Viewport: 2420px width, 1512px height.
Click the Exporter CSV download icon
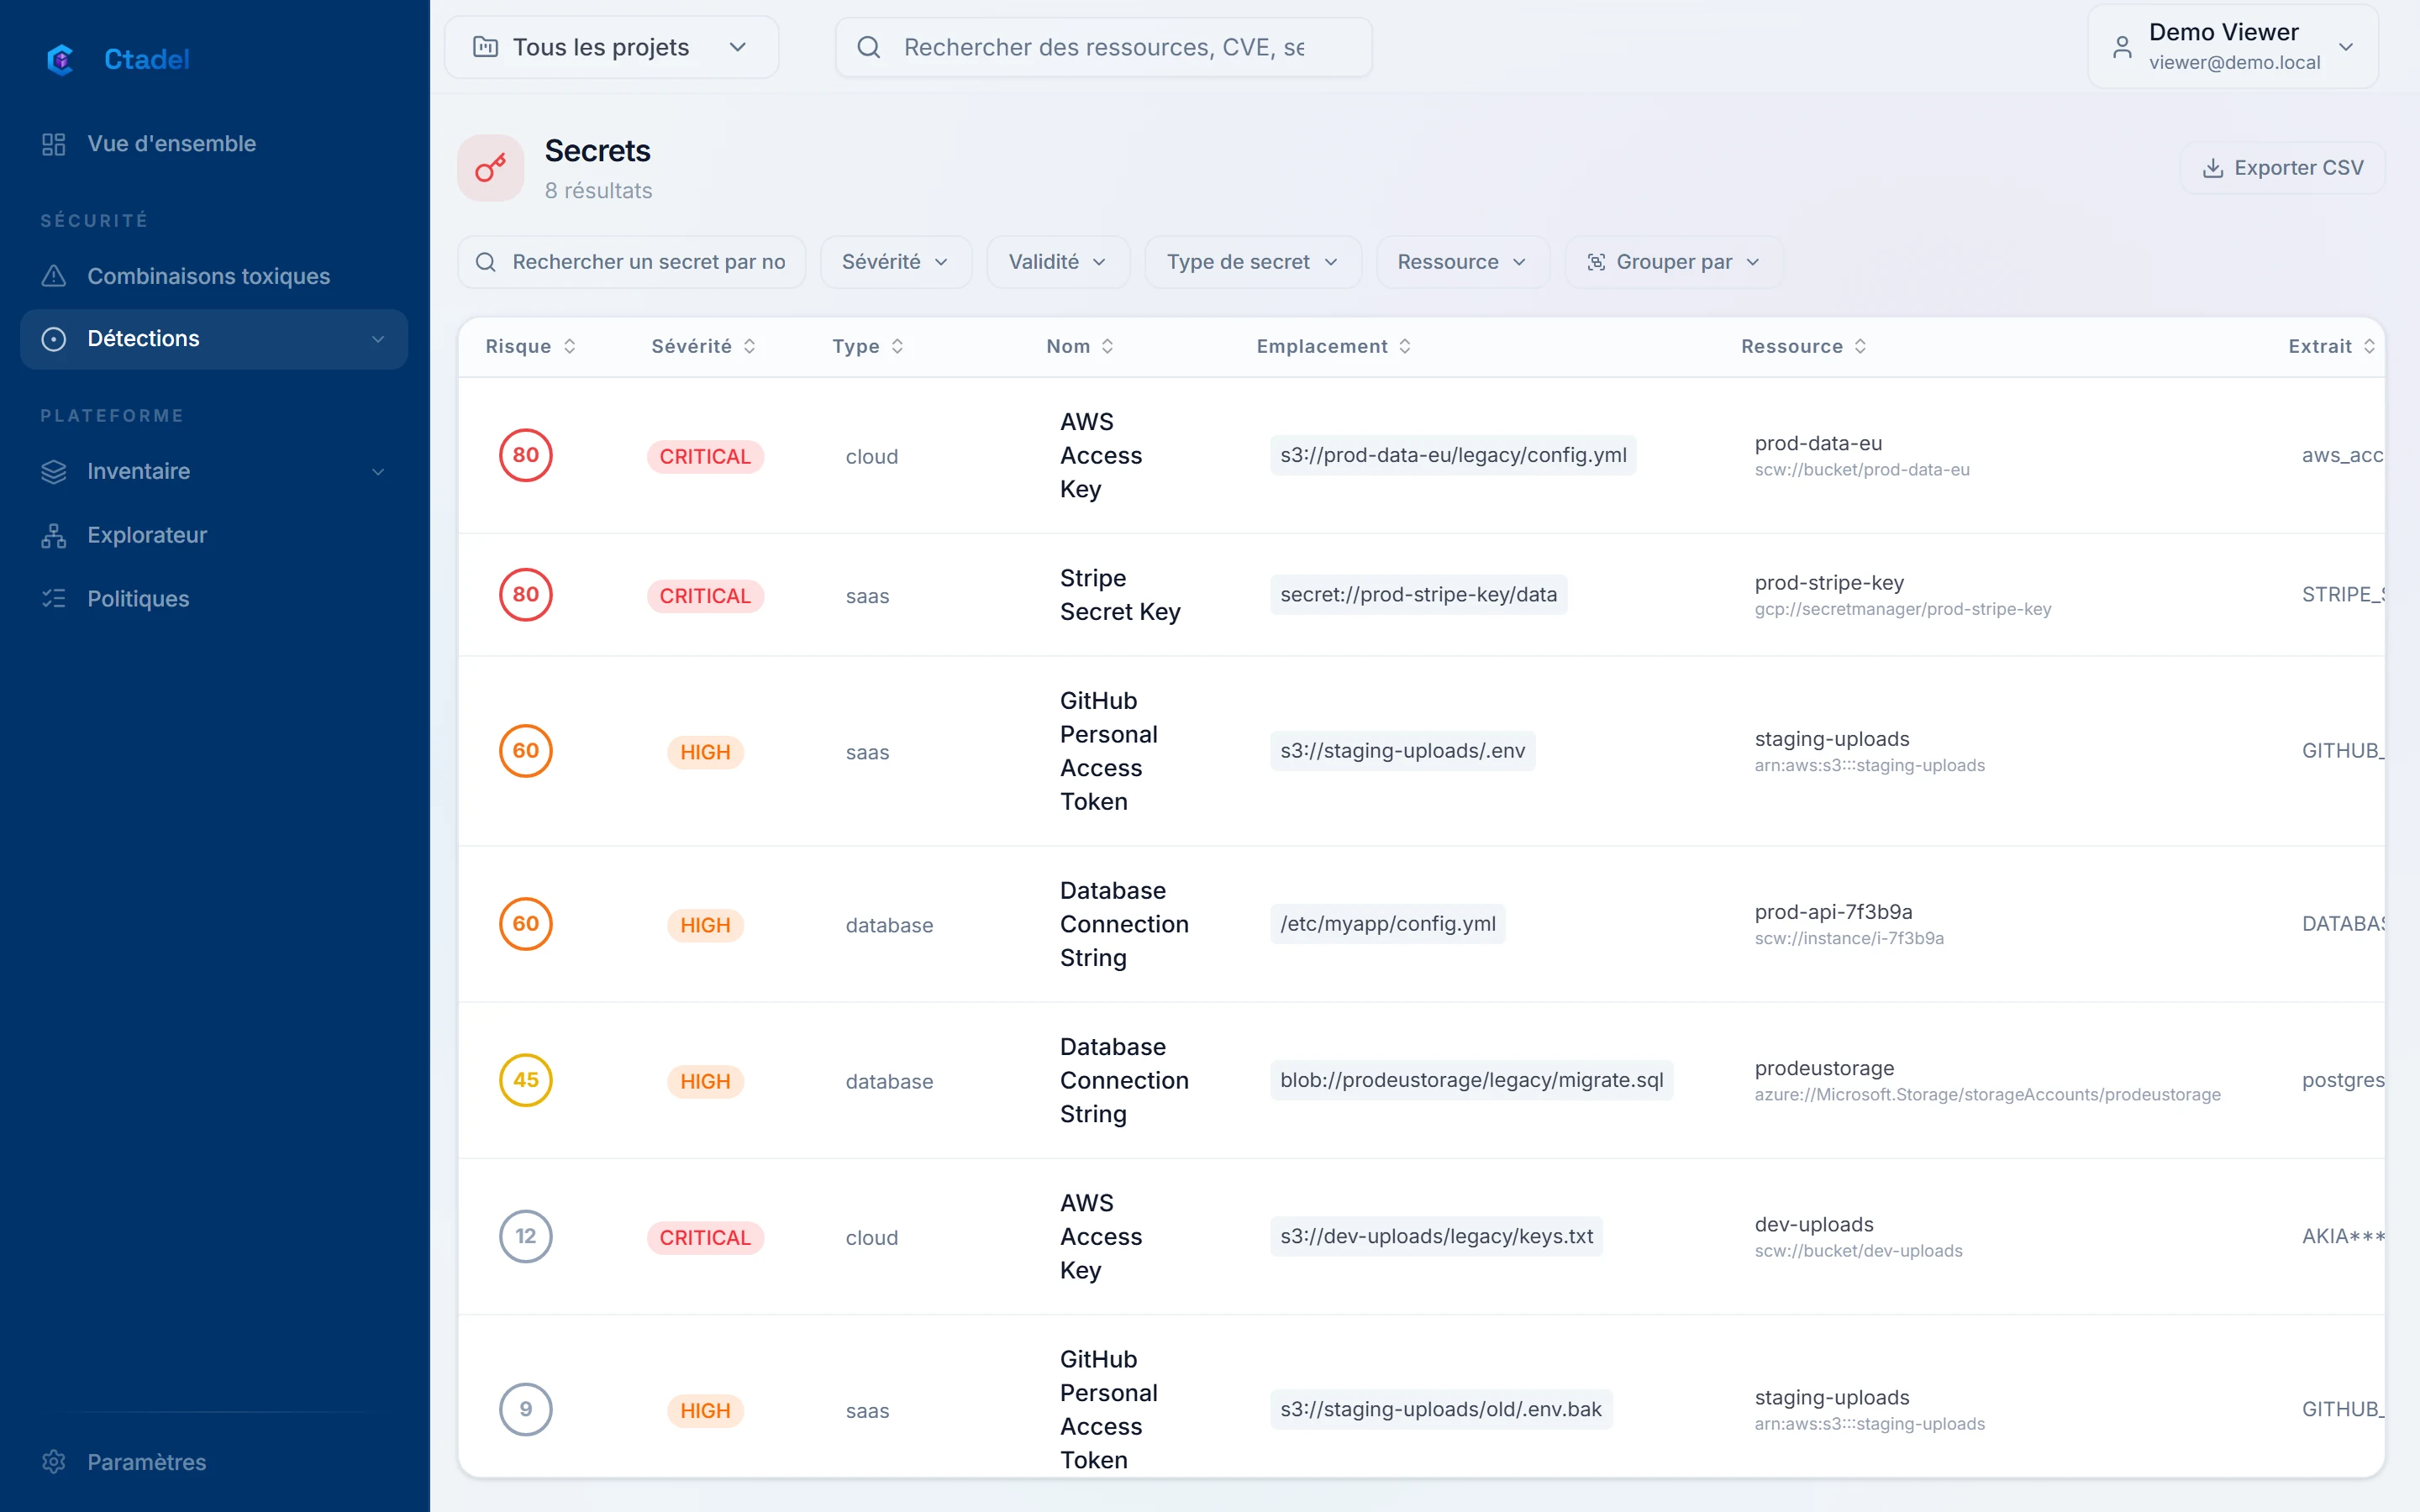click(x=2213, y=168)
